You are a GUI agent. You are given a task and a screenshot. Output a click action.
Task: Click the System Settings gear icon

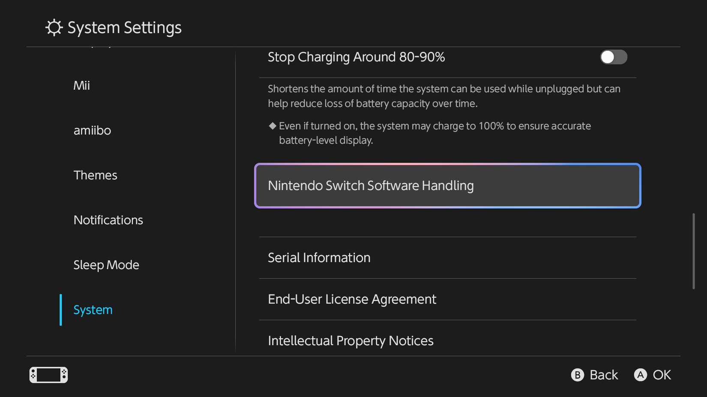click(x=54, y=27)
